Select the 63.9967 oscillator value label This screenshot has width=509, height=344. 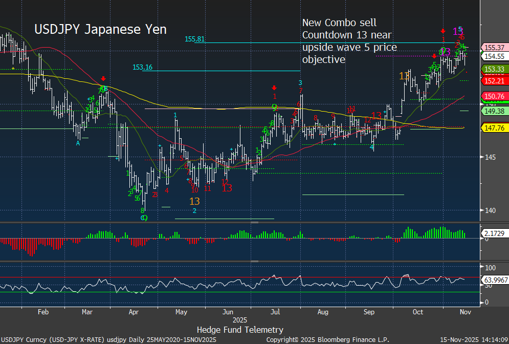[x=494, y=280]
